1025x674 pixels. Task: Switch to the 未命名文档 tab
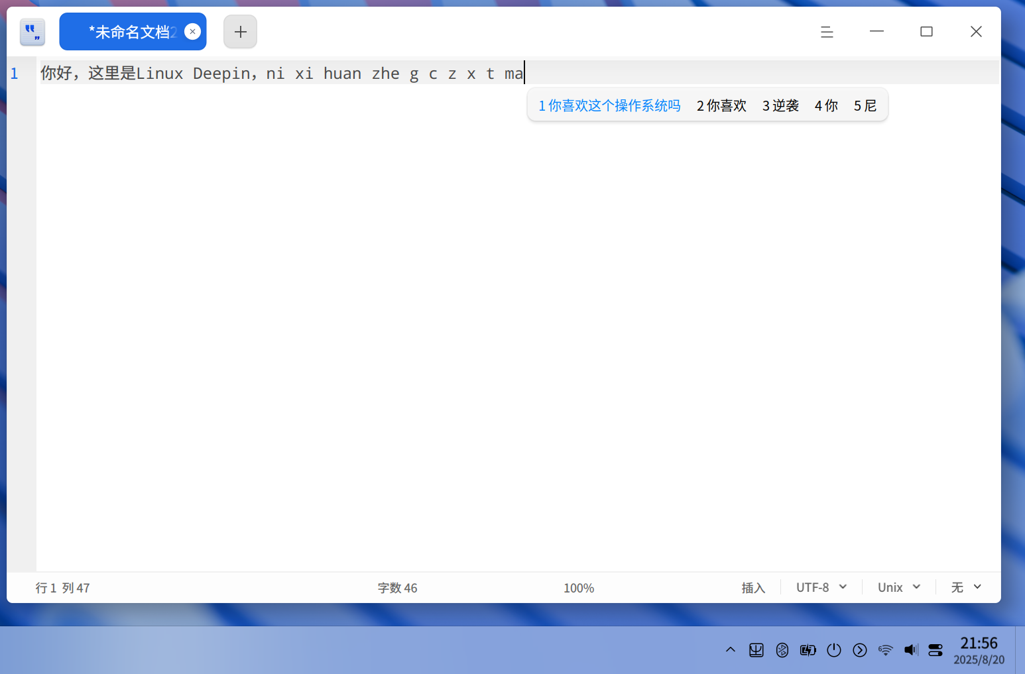point(132,32)
